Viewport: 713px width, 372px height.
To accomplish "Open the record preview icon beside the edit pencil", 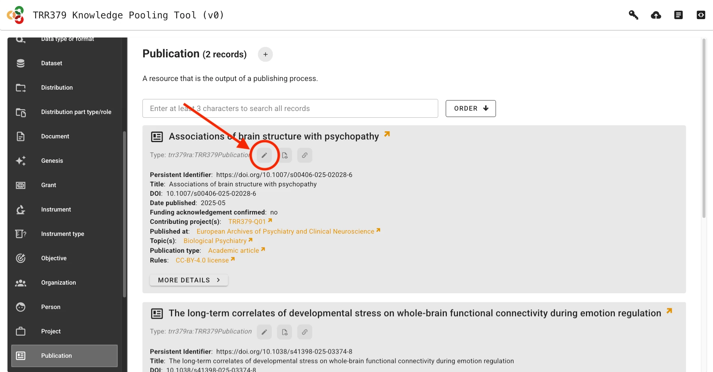I will pyautogui.click(x=285, y=155).
